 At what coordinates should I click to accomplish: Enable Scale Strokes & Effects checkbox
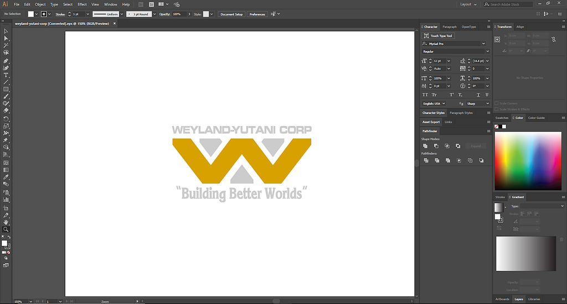[497, 109]
